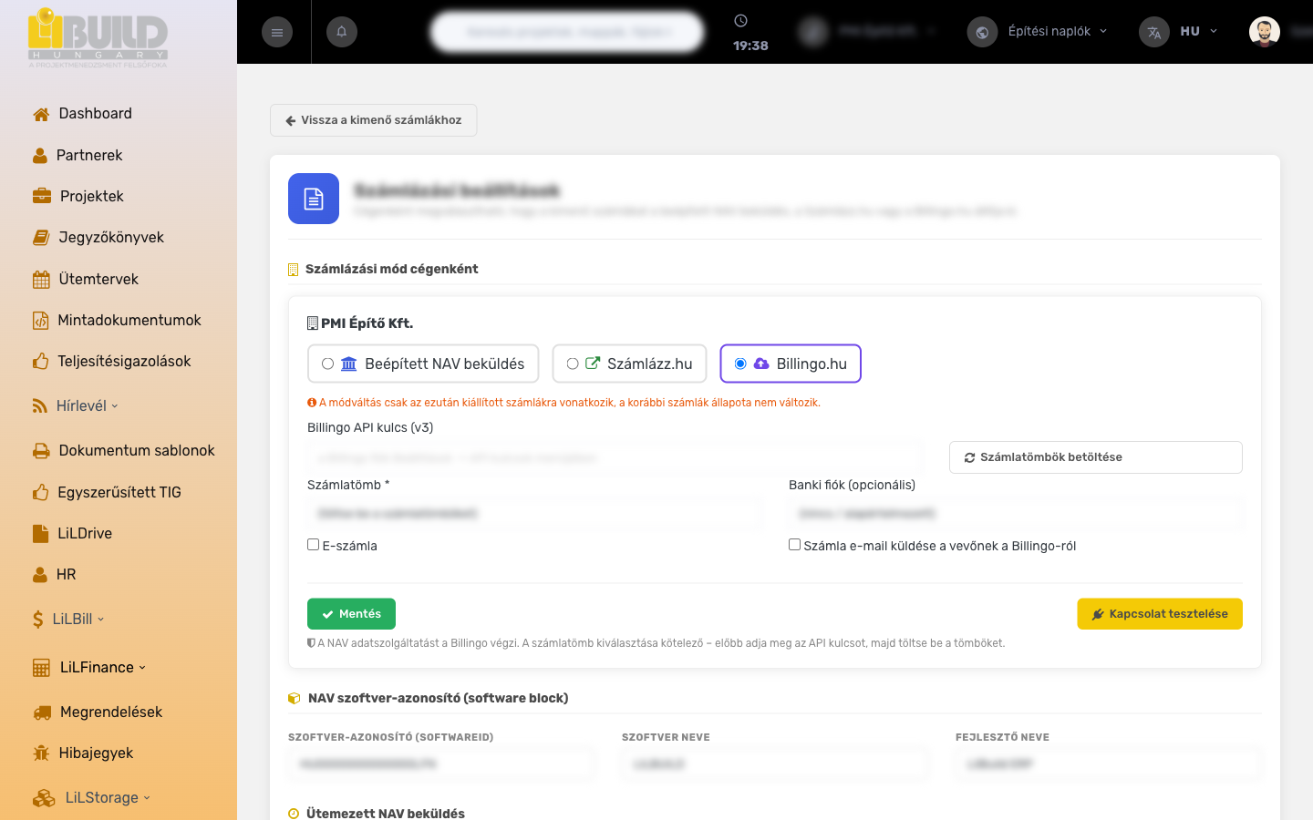The image size is (1313, 820).
Task: Click the Jegyzőkönyvek book icon
Action: [x=41, y=238]
